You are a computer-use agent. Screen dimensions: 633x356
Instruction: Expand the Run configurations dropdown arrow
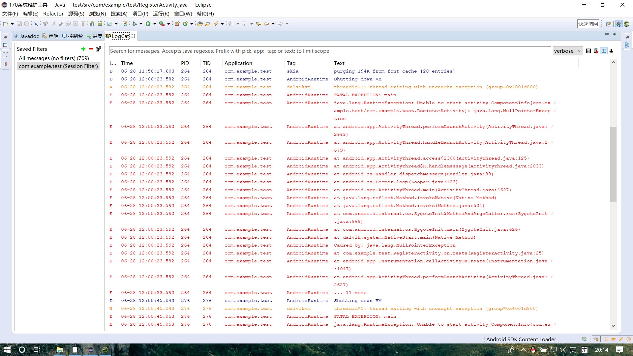(x=155, y=24)
